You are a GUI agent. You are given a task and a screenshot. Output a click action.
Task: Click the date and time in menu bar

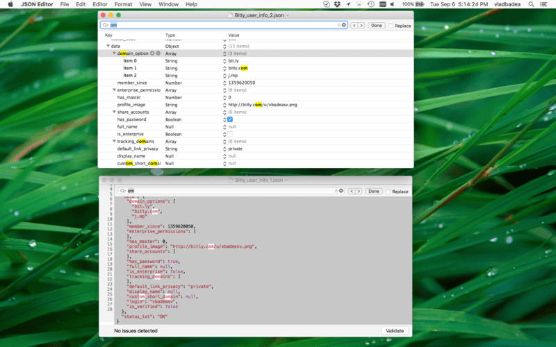tap(459, 4)
